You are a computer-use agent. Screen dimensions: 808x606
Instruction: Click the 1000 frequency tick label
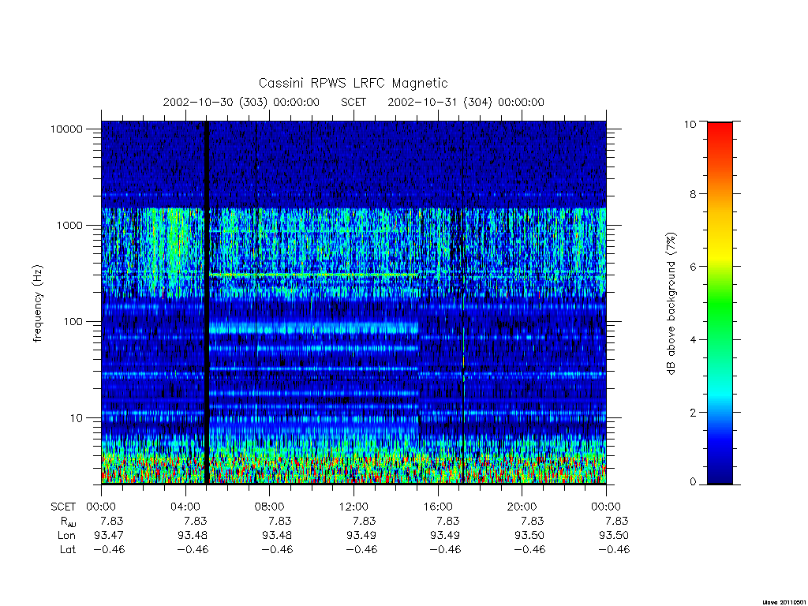[69, 225]
